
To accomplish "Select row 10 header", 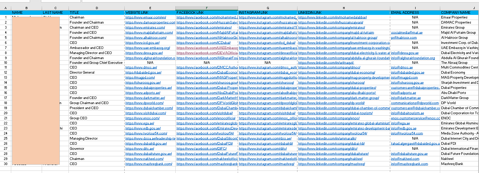I will (x=6, y=62).
